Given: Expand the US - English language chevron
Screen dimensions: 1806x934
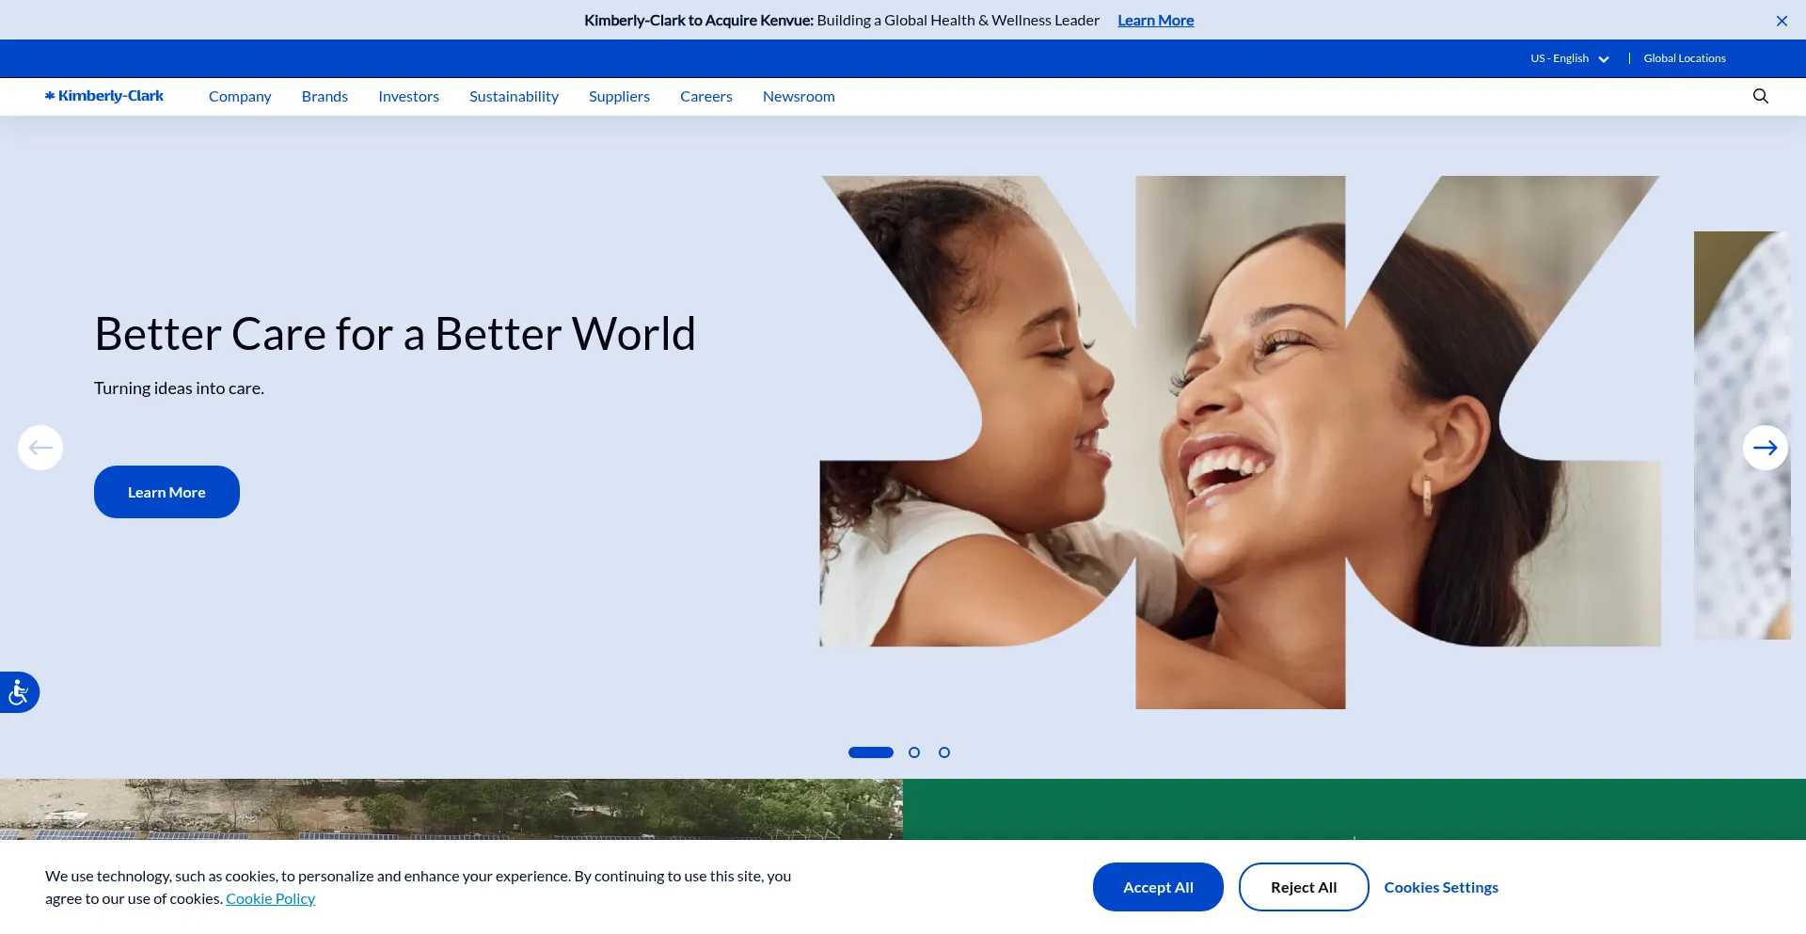Looking at the screenshot, I should [x=1604, y=58].
